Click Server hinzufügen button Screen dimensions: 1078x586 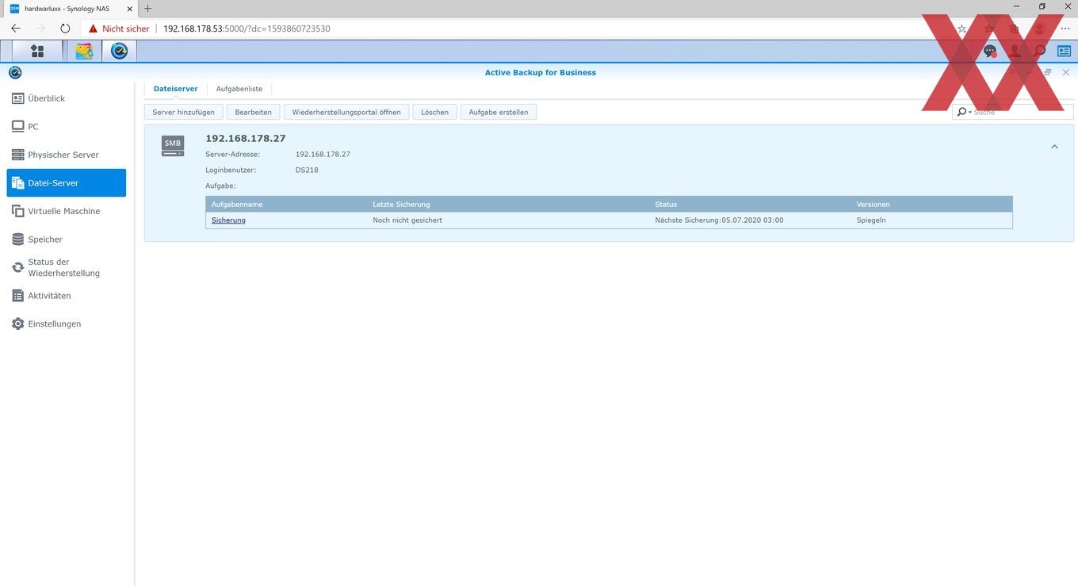pos(183,112)
